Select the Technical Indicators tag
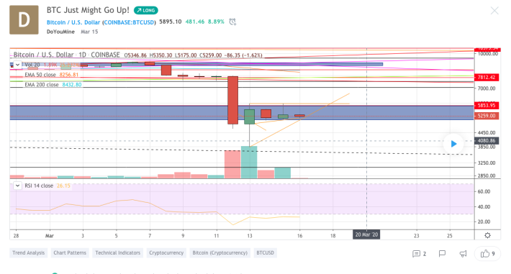The width and height of the screenshot is (511, 274). 117,253
